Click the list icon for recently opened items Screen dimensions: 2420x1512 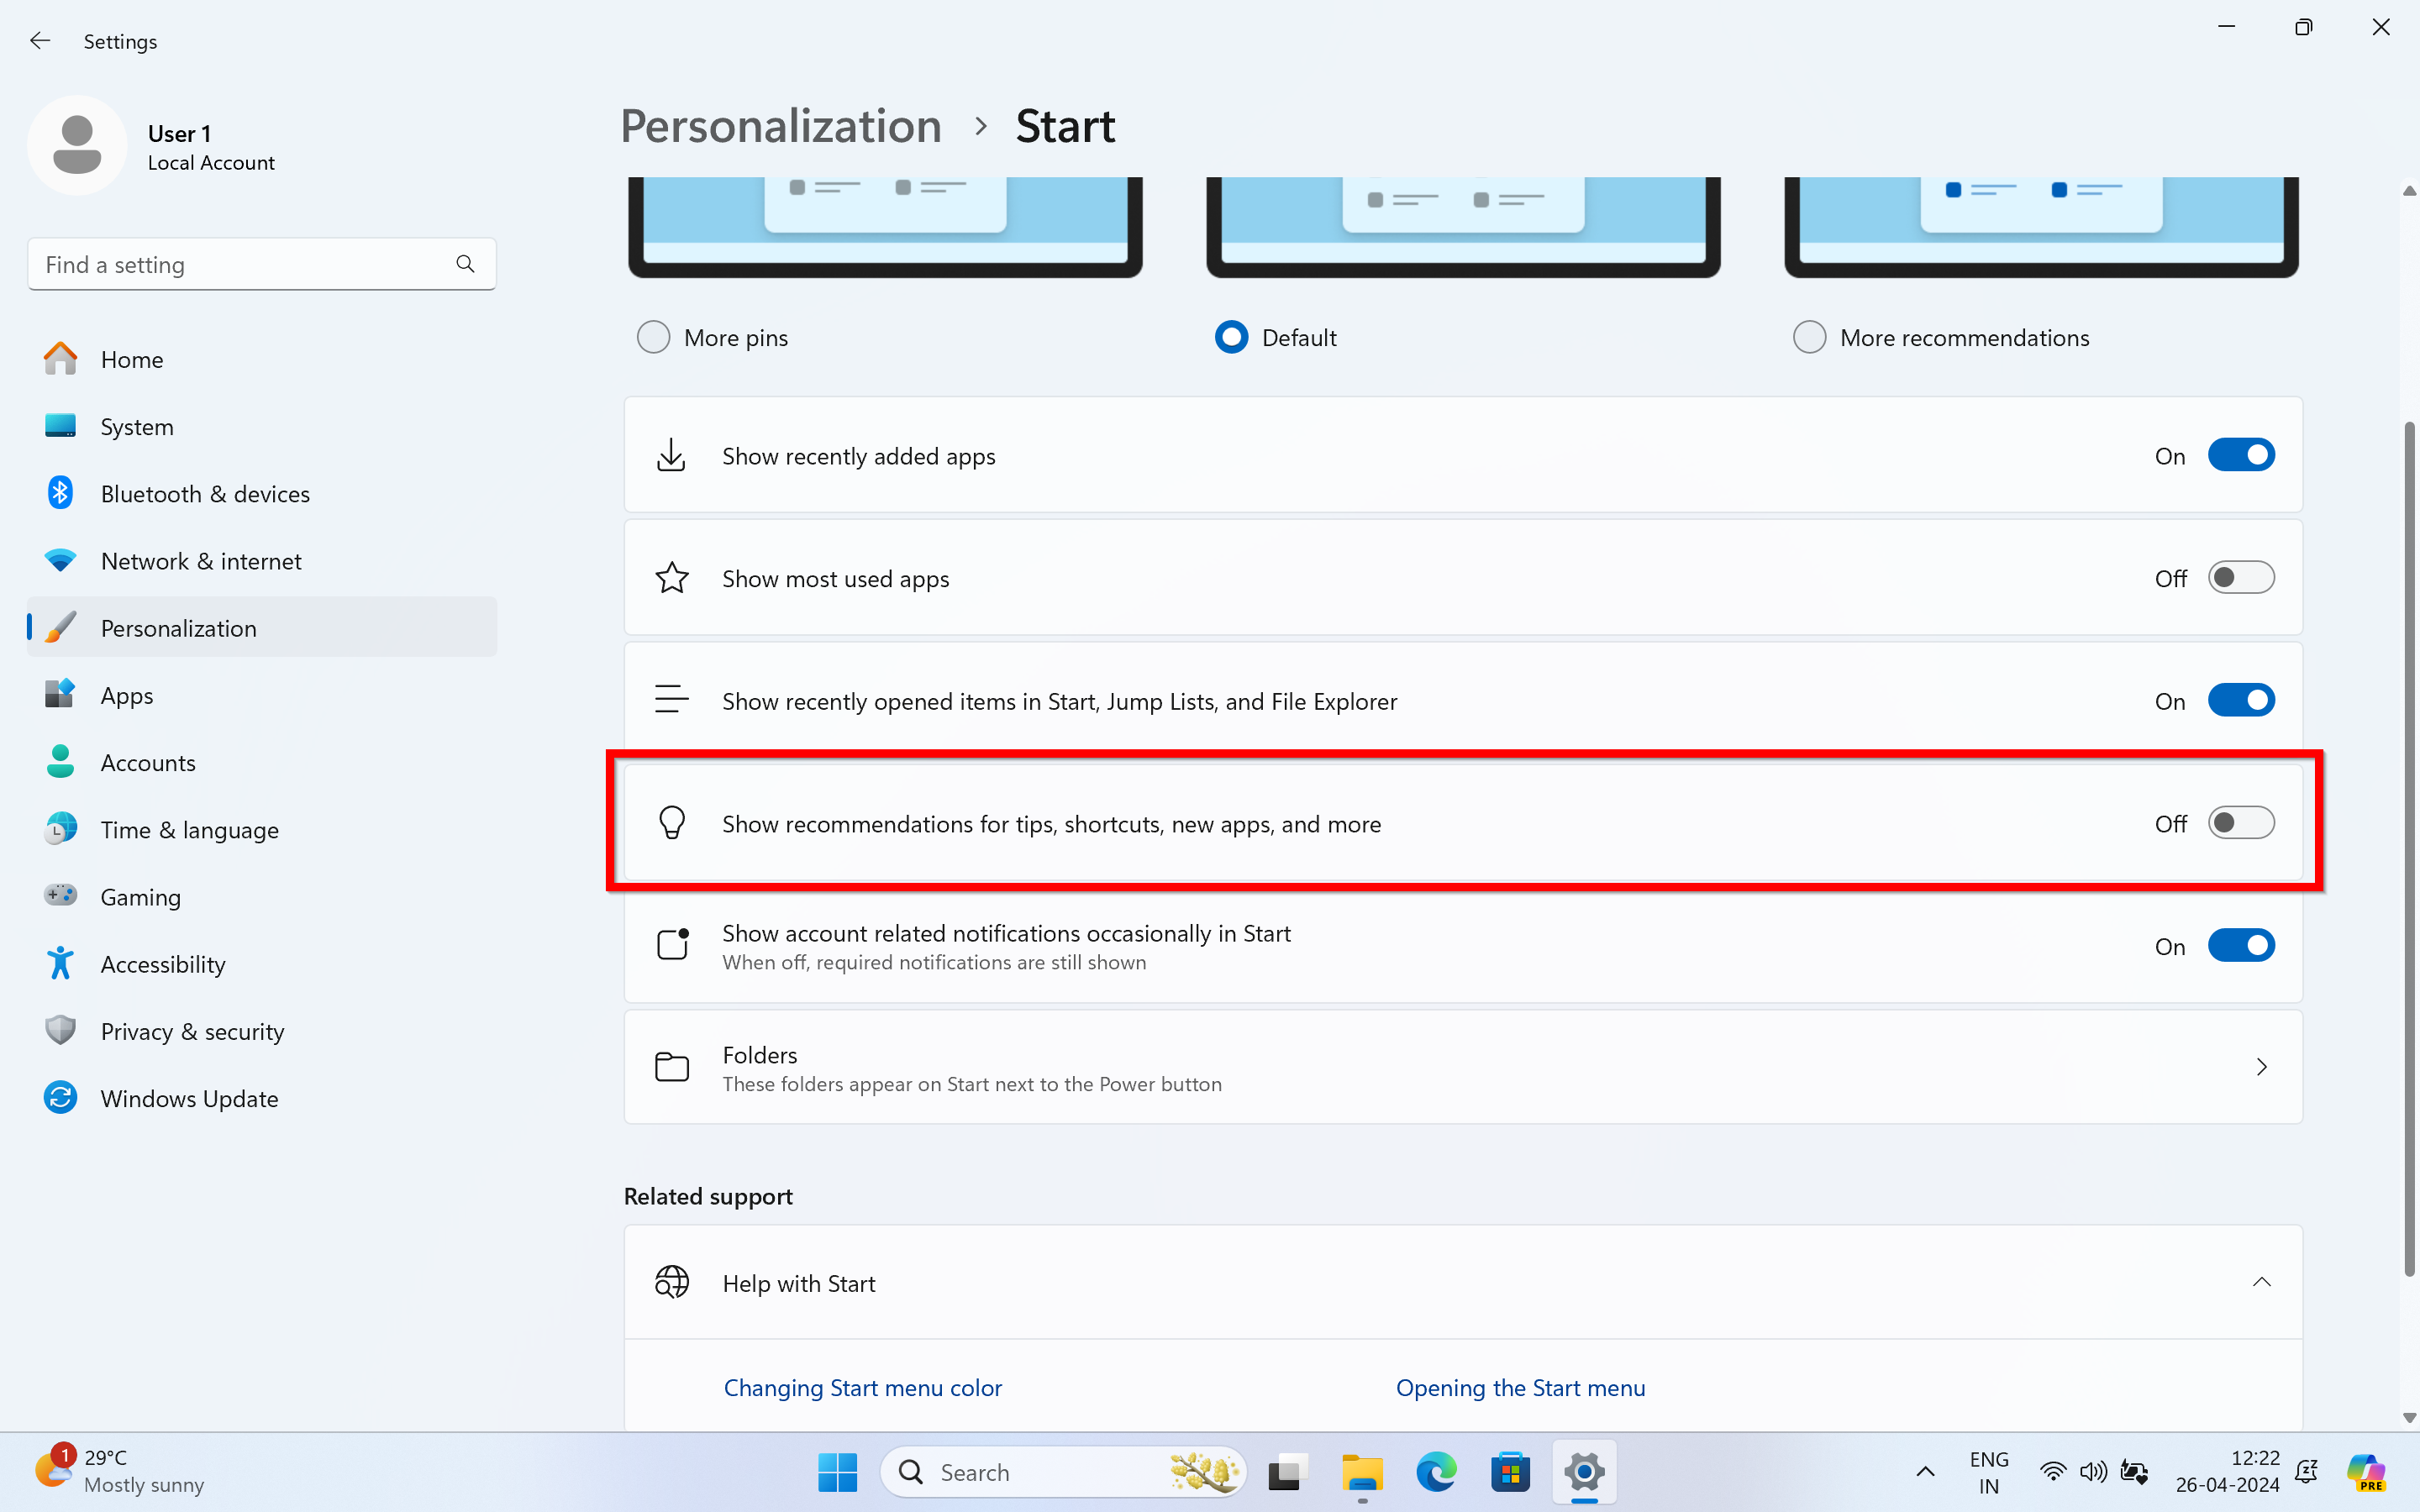671,700
